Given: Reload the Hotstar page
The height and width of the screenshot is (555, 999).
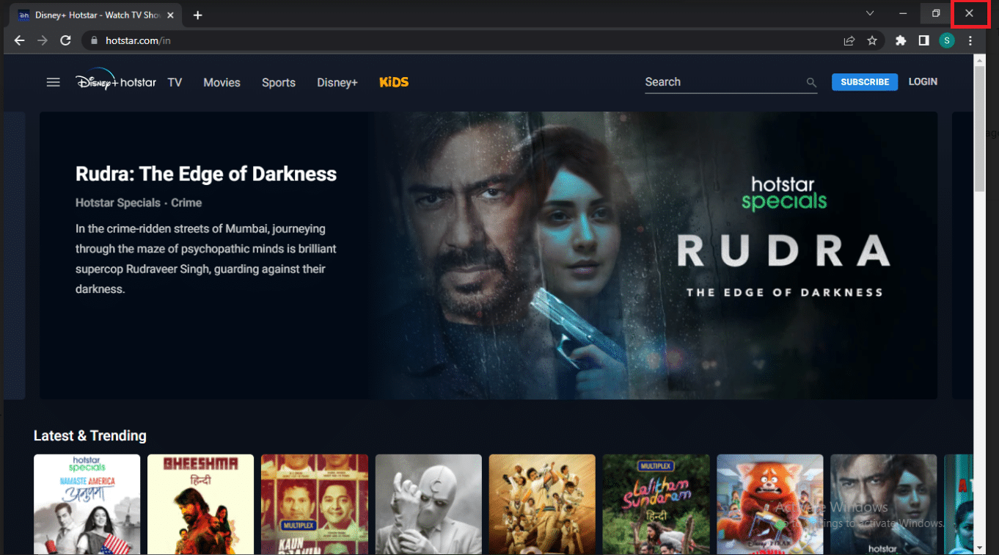Looking at the screenshot, I should pos(65,40).
